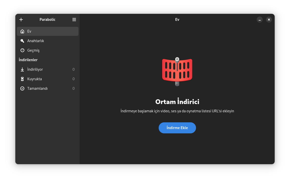290x181 pixels.
Task: Click the Ortam İndirici heading
Action: click(x=177, y=102)
